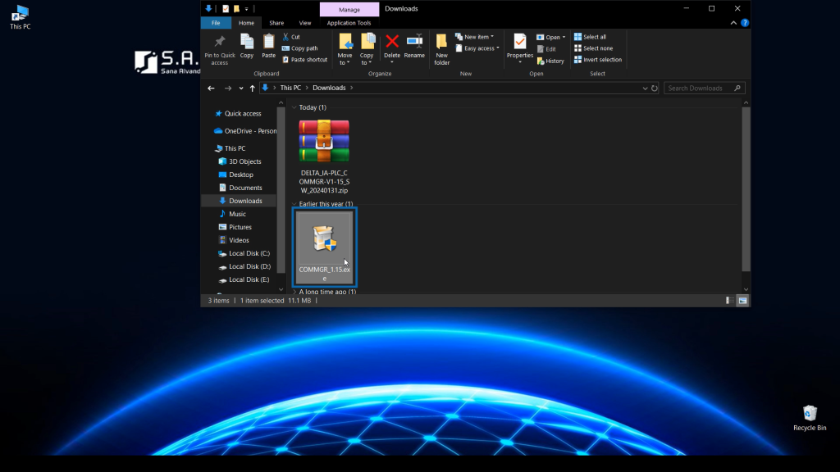
Task: Switch to the Share ribbon tab
Action: pyautogui.click(x=276, y=23)
